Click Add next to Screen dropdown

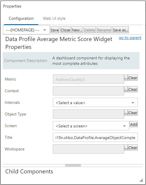pos(134,124)
